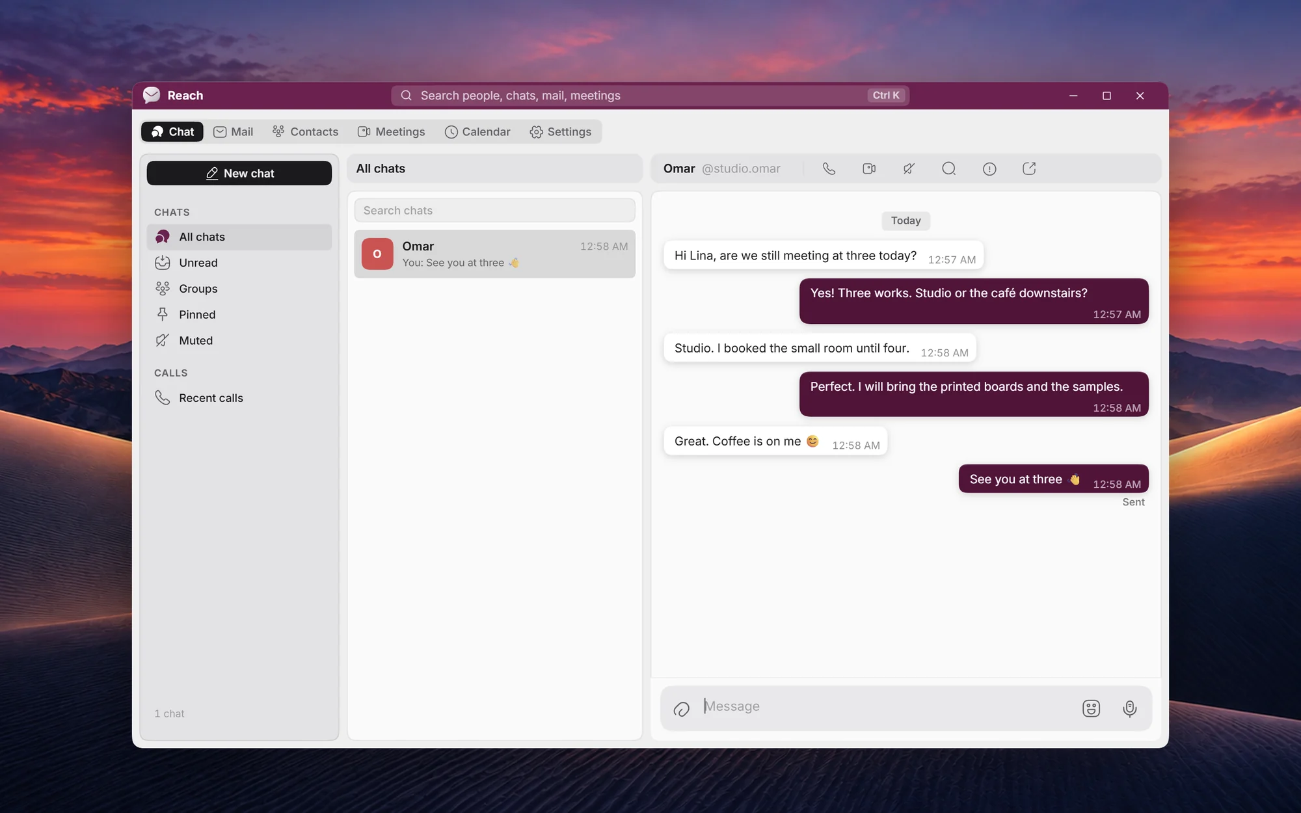Click message 'Studio. I booked the small room'
The width and height of the screenshot is (1301, 813).
(x=820, y=349)
